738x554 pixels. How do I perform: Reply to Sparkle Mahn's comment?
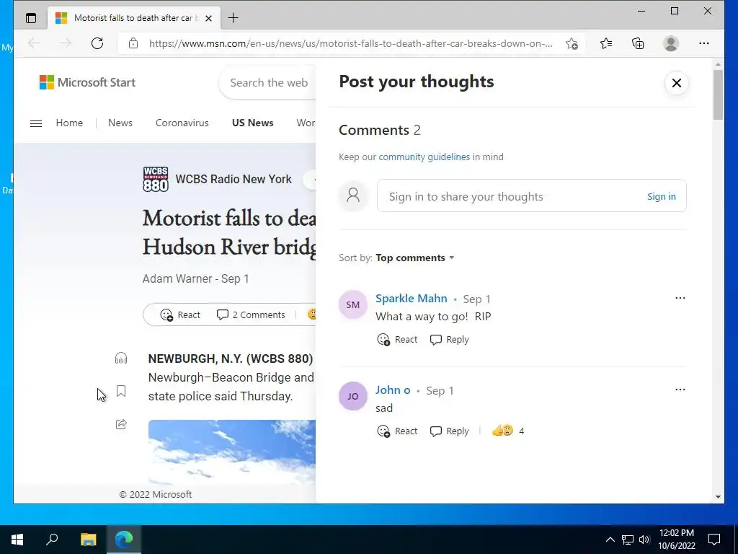pyautogui.click(x=450, y=339)
